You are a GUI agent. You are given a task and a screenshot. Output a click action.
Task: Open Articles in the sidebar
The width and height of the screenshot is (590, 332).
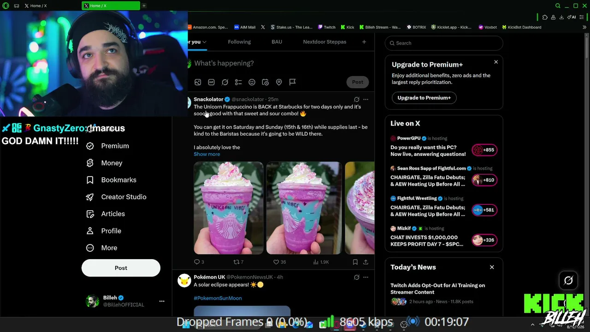pyautogui.click(x=105, y=214)
